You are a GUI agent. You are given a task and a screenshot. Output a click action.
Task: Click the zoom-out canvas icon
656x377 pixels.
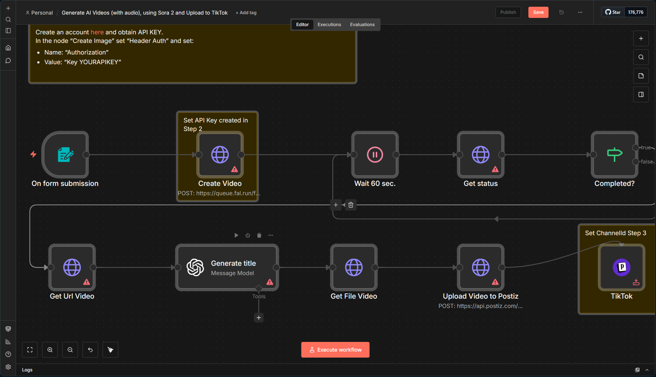point(70,350)
